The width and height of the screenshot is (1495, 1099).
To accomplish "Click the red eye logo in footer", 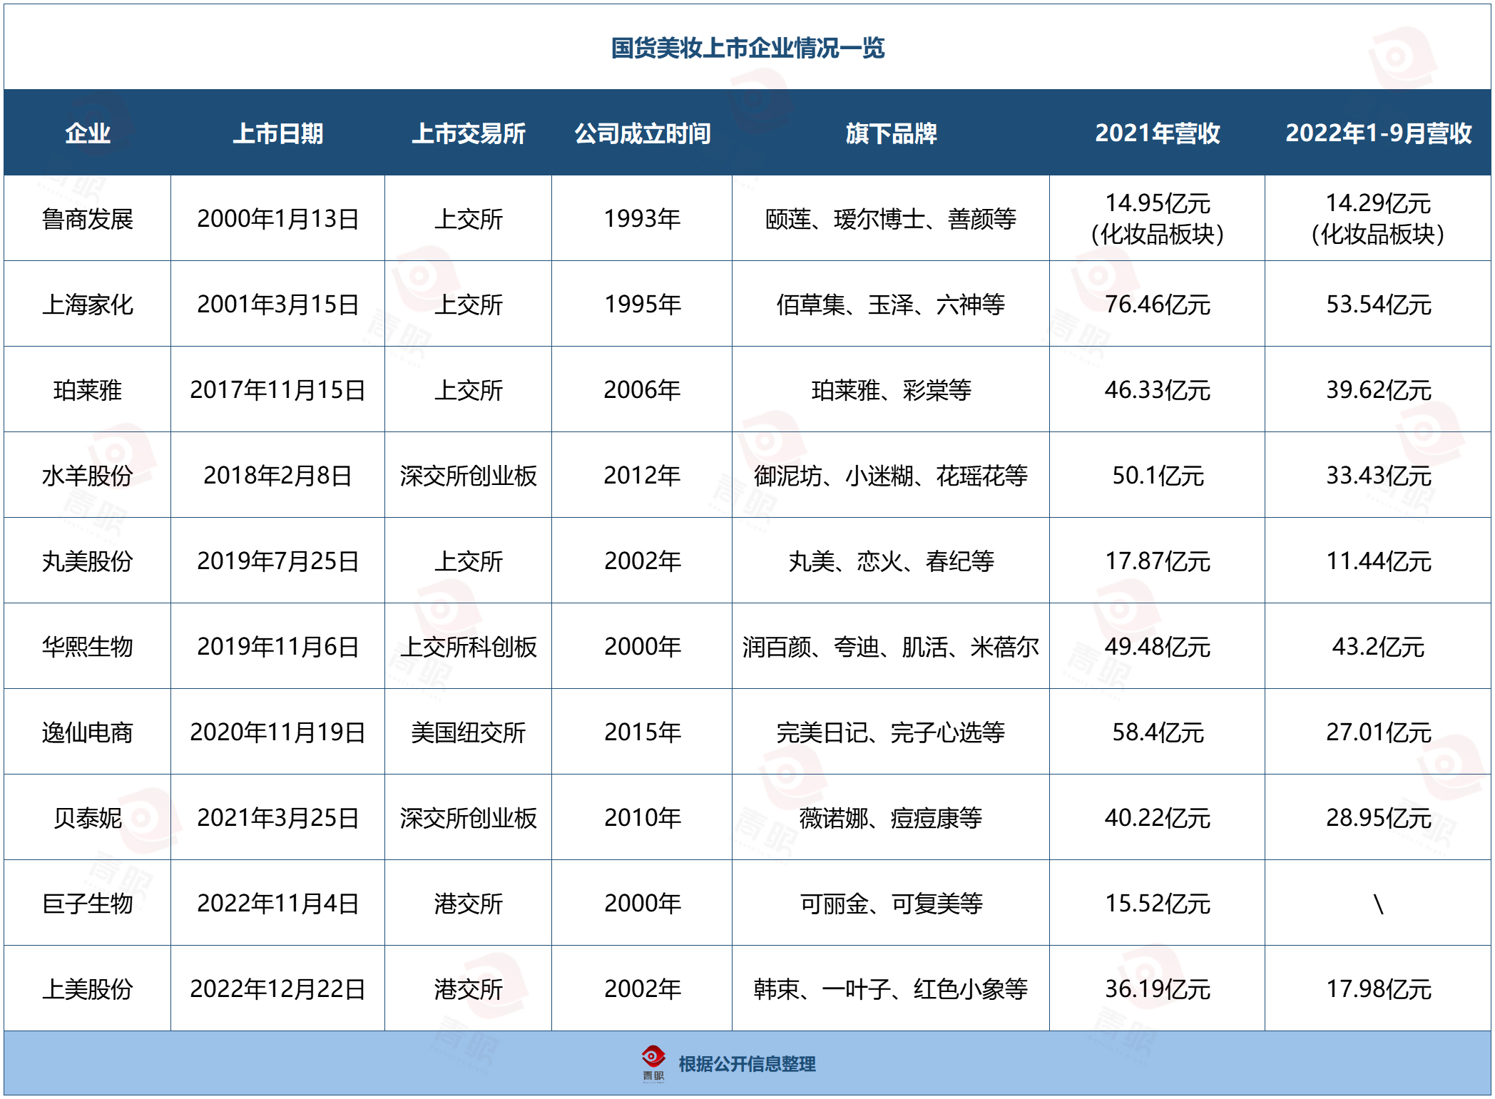I will tap(653, 1057).
